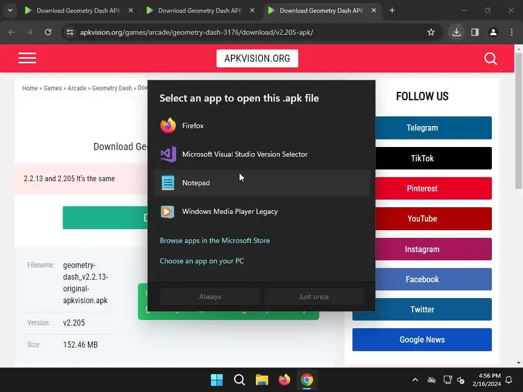
Task: Choose Firefox to open the apk file
Action: (x=261, y=126)
